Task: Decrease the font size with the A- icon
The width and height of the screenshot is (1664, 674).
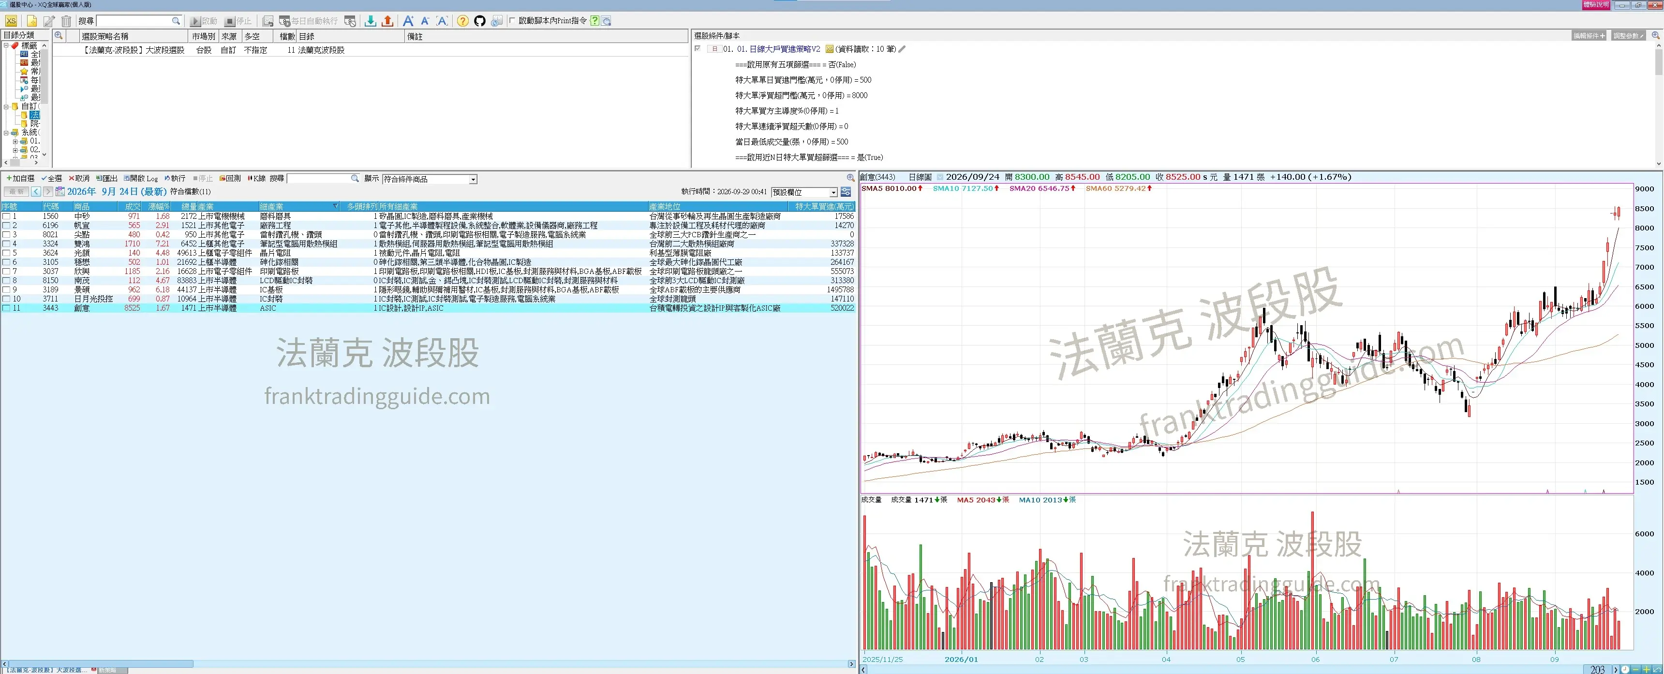Action: [x=425, y=21]
